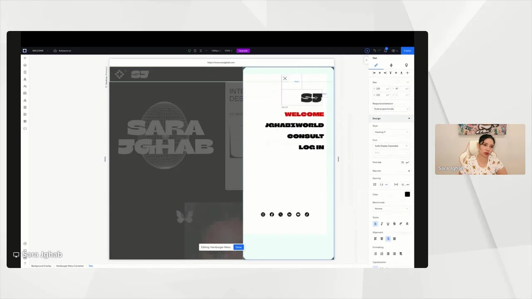Open the curly-braces code panel
The width and height of the screenshot is (532, 299).
pos(25,128)
